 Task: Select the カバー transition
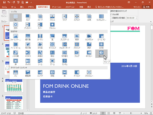(40, 26)
